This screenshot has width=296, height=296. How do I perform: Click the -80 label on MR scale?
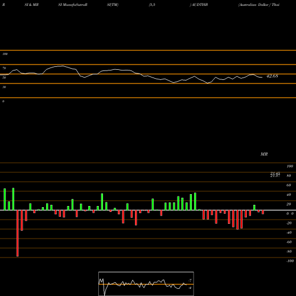tap(289, 252)
